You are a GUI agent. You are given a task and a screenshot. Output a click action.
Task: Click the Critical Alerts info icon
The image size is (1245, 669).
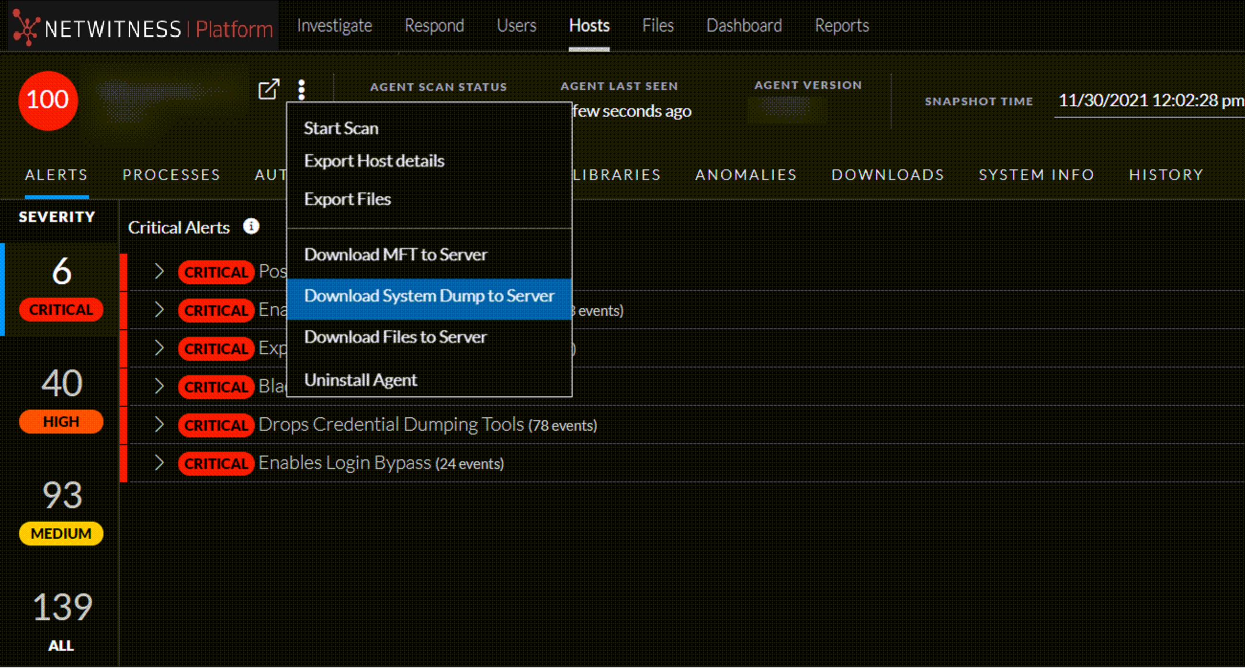pos(251,226)
